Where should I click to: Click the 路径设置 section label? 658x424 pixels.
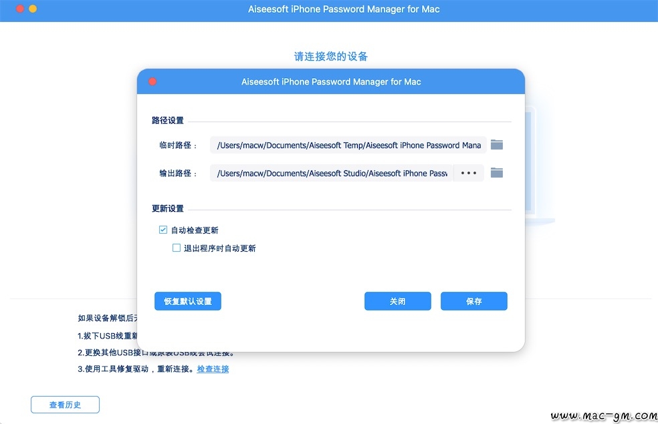coord(167,120)
